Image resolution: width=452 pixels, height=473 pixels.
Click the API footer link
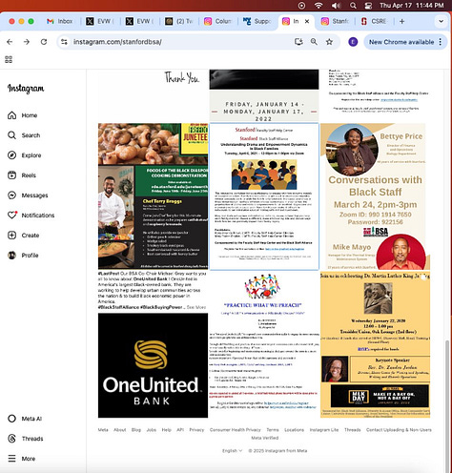click(x=180, y=430)
